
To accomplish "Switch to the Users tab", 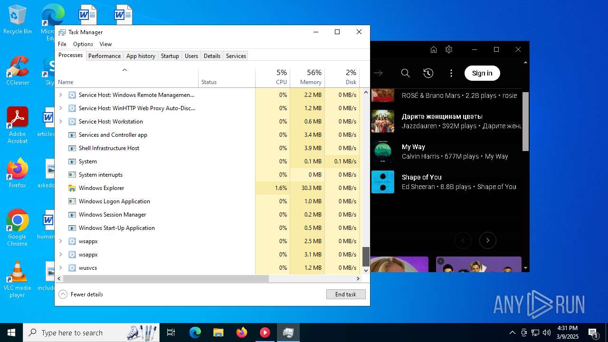I will click(x=191, y=56).
